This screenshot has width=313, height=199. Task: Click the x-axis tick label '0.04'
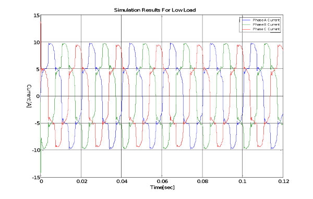tap(122, 181)
